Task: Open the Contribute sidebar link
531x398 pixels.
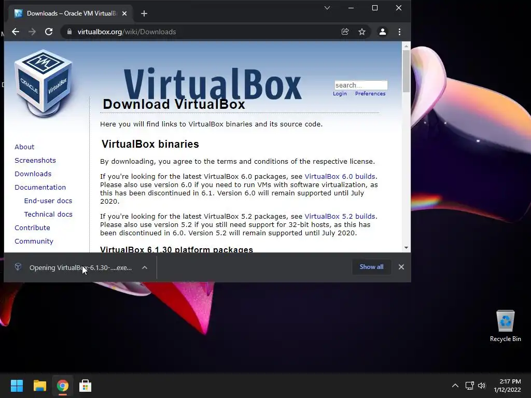Action: [32, 228]
